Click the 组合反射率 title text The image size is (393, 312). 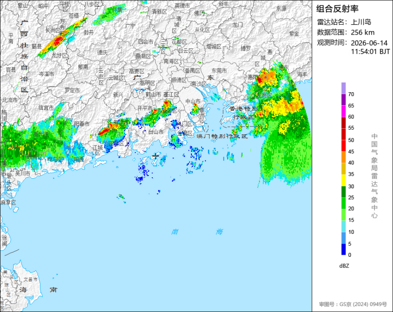pyautogui.click(x=337, y=9)
